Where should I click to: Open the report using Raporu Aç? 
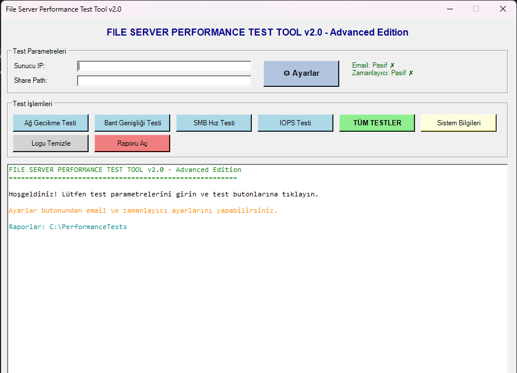[x=132, y=143]
